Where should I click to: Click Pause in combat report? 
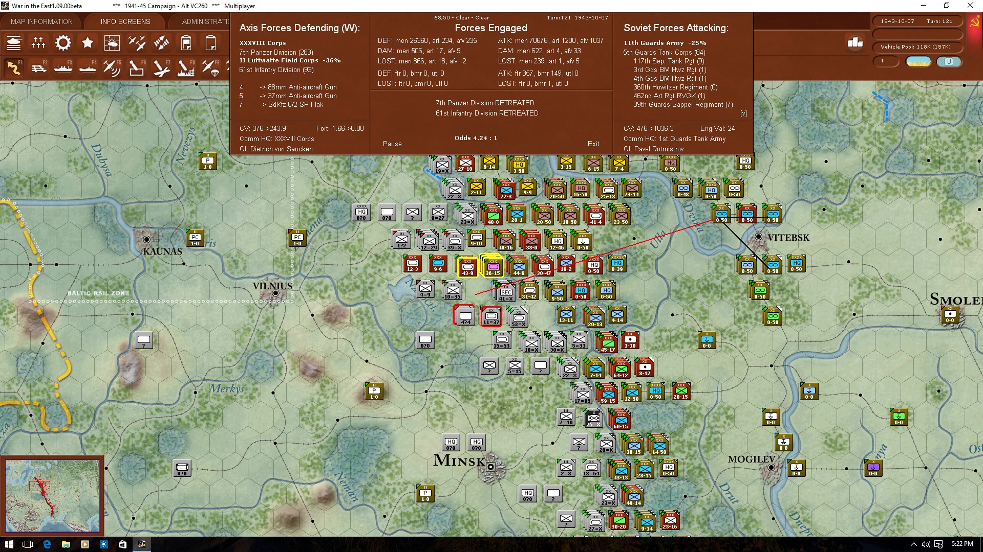tap(392, 144)
